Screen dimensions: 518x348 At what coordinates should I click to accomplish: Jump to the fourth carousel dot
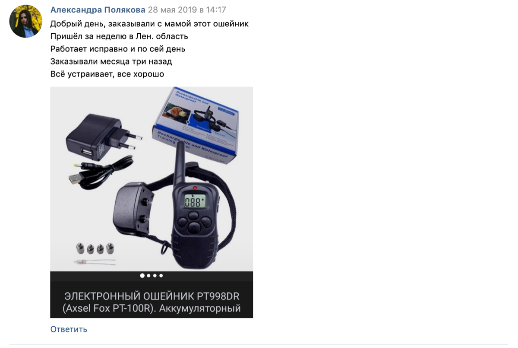(x=161, y=275)
